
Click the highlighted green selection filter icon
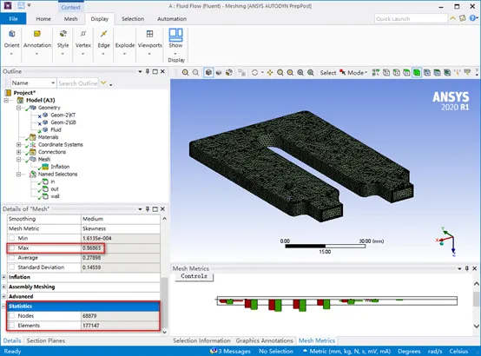417,73
